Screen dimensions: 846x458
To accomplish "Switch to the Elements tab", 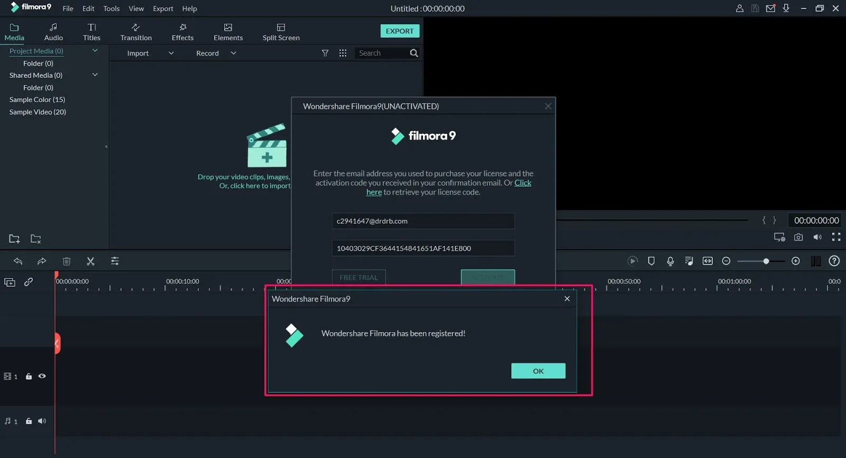I will [228, 32].
